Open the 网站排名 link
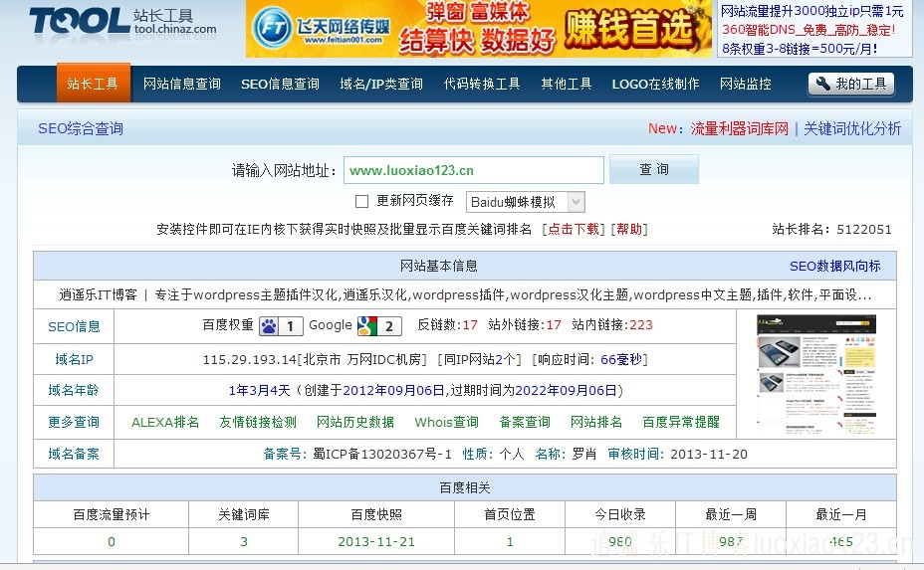This screenshot has height=570, width=924. 595,422
